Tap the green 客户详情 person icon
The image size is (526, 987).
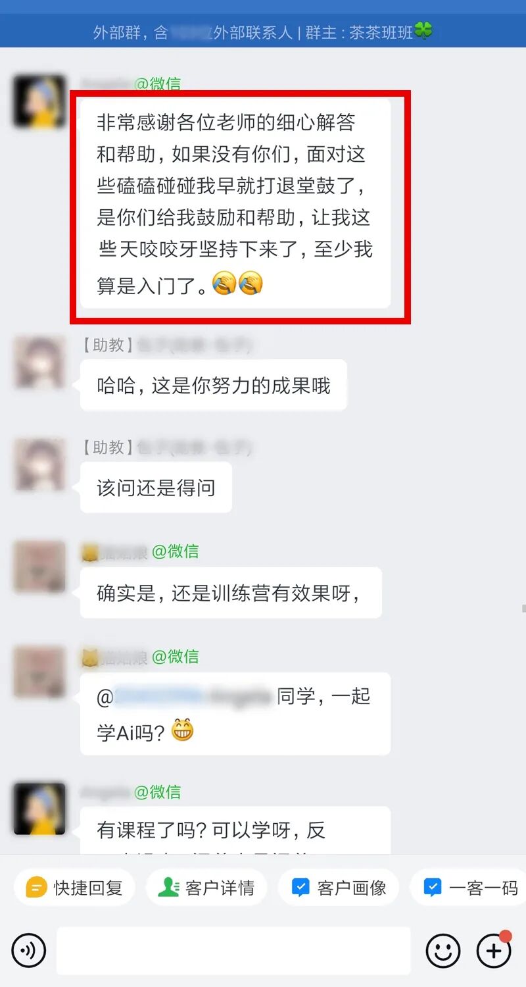(168, 888)
